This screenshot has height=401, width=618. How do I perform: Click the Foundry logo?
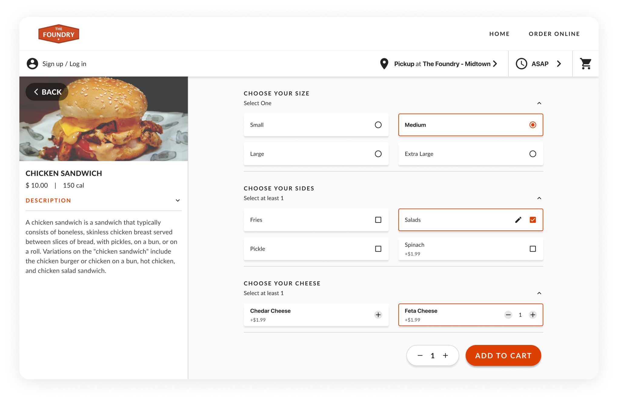pyautogui.click(x=59, y=34)
